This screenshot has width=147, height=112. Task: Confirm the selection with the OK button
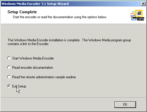coord(125,104)
